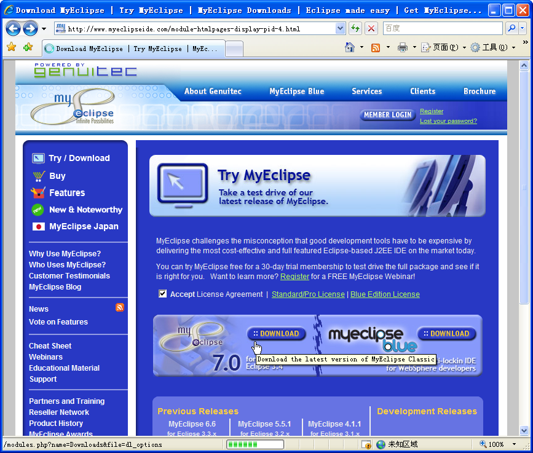
Task: Open the About Genuitec nav item
Action: tap(213, 91)
